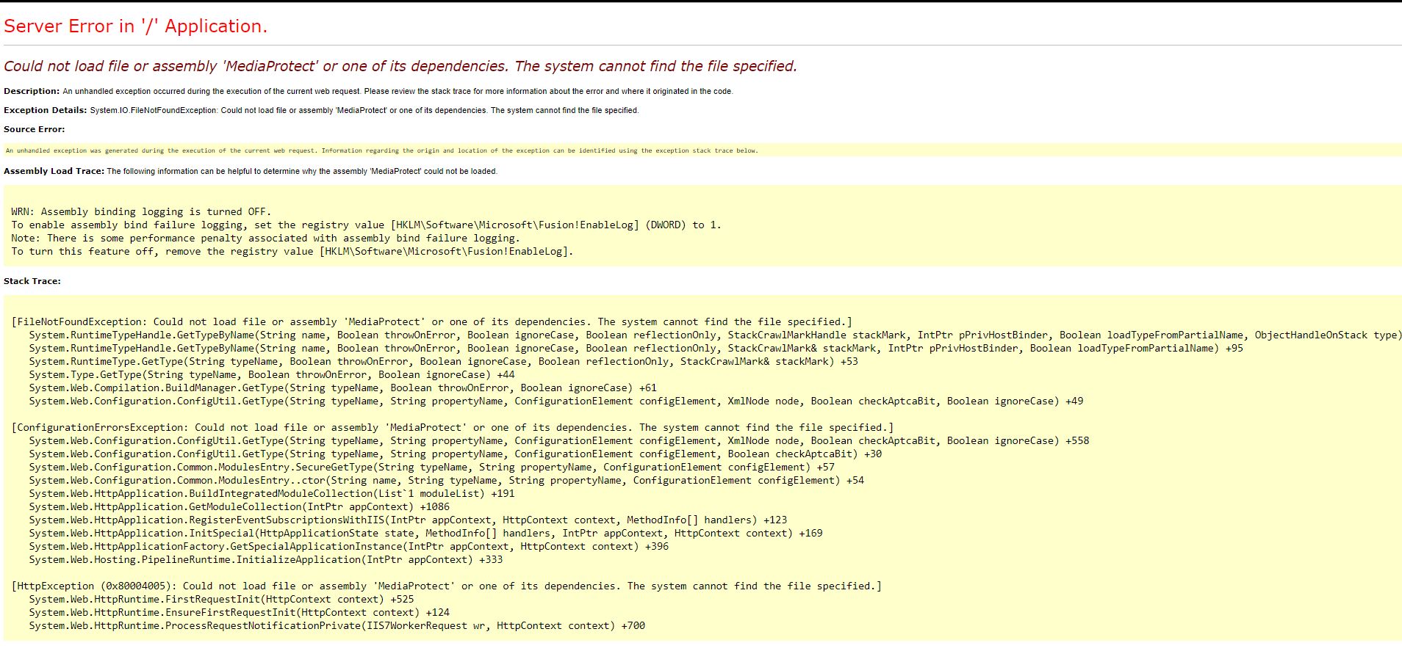
Task: Click the BuildManager.GetType stack trace line
Action: (342, 388)
